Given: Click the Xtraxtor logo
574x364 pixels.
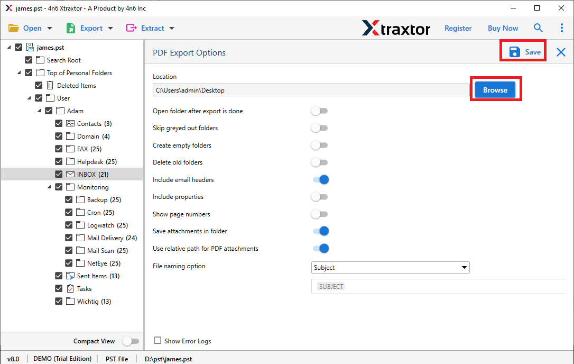Looking at the screenshot, I should click(396, 28).
